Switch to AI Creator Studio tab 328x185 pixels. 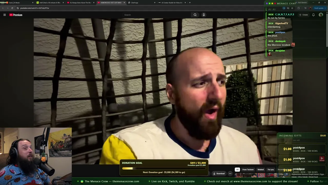tap(172, 3)
